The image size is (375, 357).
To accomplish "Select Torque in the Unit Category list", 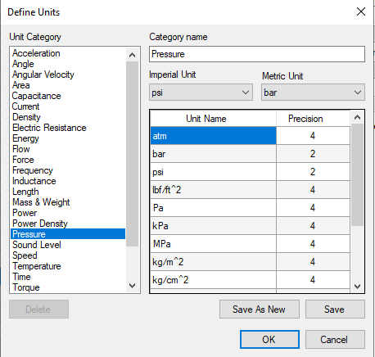I will coord(26,287).
